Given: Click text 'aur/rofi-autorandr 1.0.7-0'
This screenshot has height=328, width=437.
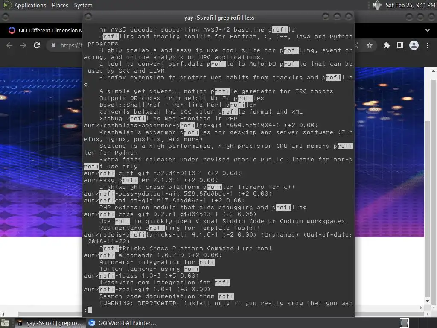Looking at the screenshot, I should pos(134,255).
